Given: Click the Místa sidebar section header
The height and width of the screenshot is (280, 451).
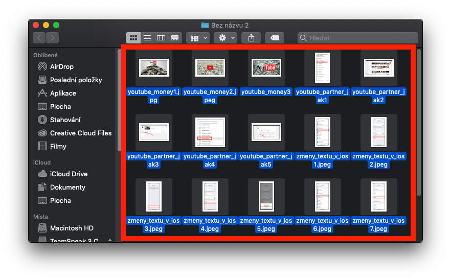Looking at the screenshot, I should pyautogui.click(x=40, y=217).
